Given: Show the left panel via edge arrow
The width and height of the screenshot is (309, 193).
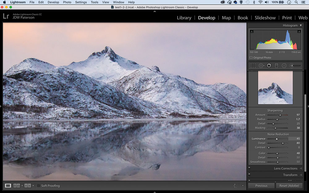Looking at the screenshot, I should coord(1,106).
